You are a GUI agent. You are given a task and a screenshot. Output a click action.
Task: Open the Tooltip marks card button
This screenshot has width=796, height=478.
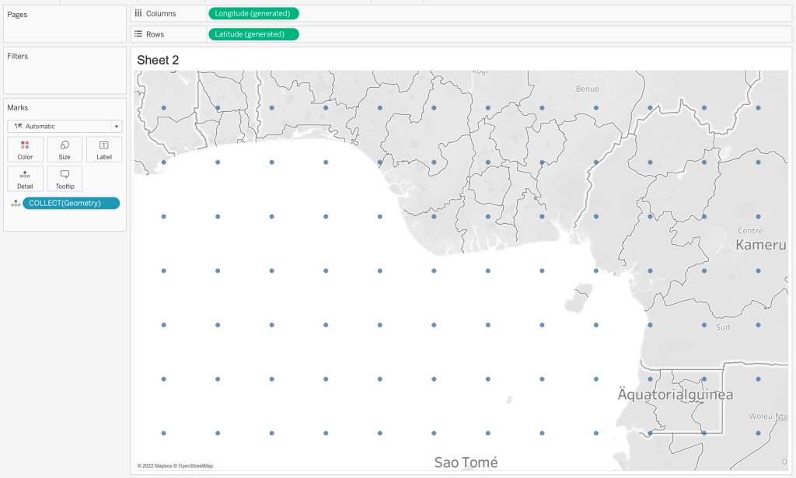[65, 179]
